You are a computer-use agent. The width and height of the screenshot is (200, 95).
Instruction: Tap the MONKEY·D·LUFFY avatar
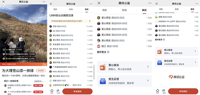[x=156, y=21]
